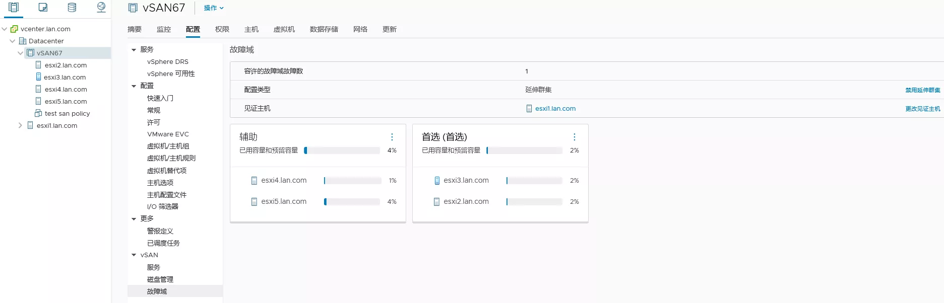Open the Hosts and Clusters inventory view icon

pyautogui.click(x=14, y=8)
